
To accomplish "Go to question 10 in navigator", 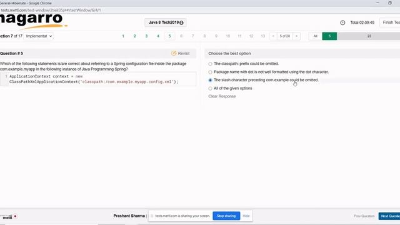I will click(228, 36).
